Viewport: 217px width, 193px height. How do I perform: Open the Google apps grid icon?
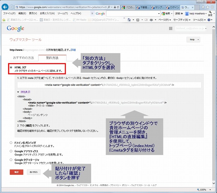pos(170,28)
